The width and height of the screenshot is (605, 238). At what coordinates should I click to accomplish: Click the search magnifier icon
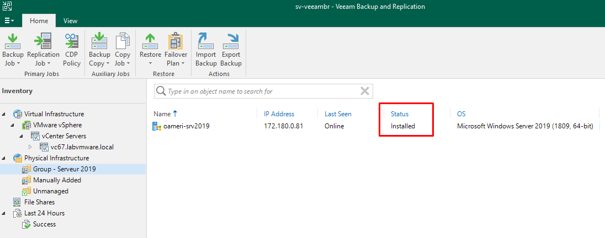[x=161, y=91]
